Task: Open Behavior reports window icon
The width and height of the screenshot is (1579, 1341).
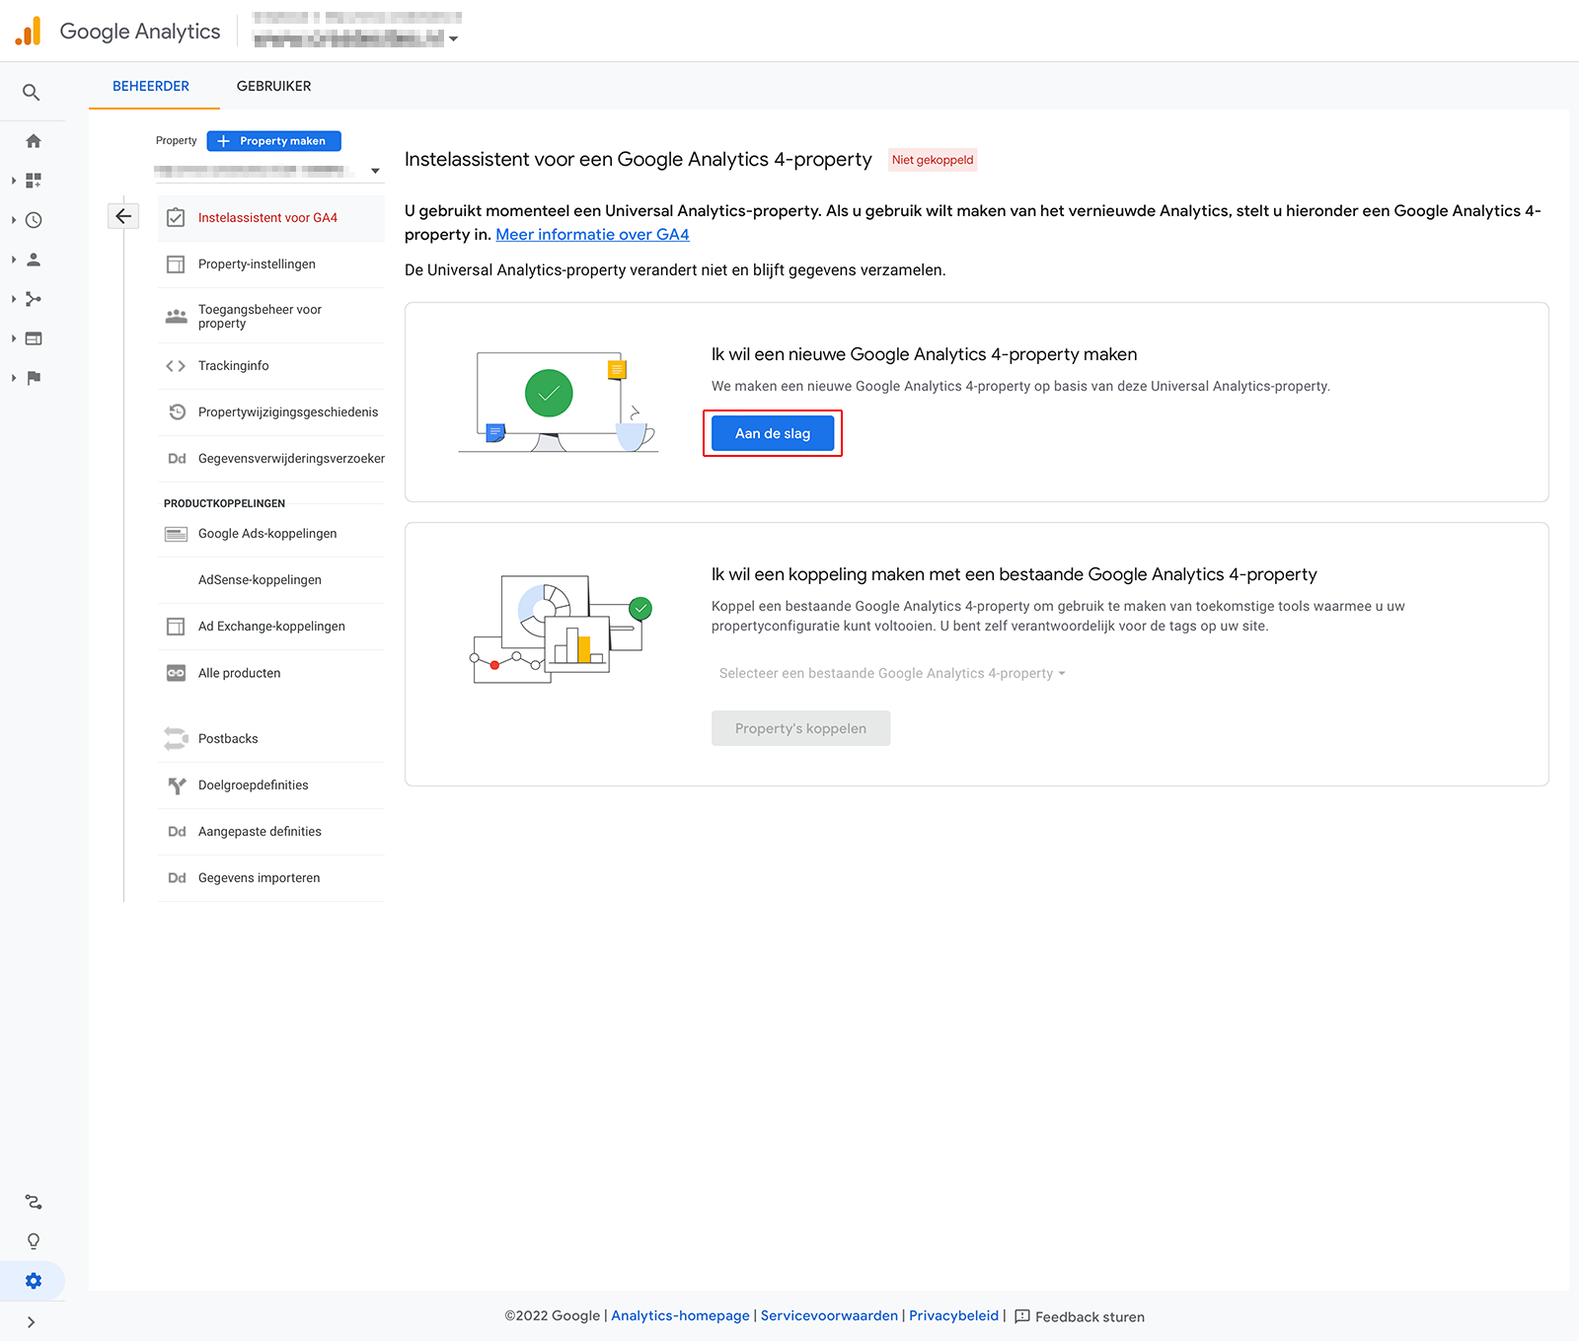Action: click(x=34, y=338)
